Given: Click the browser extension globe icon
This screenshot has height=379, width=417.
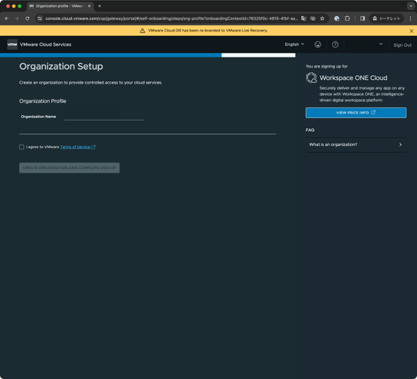Looking at the screenshot, I should [337, 18].
